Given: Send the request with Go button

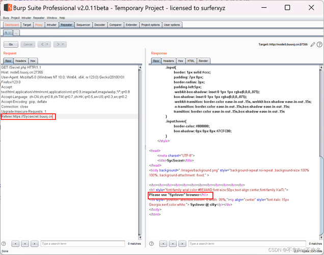Looking at the screenshot, I should (11, 44).
